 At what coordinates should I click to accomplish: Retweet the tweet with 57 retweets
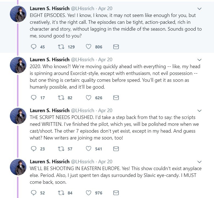click(61, 149)
